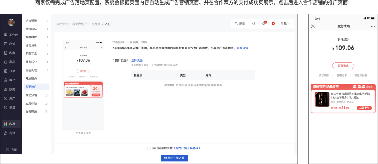Open the 叶银 account dropdown

[x=286, y=23]
